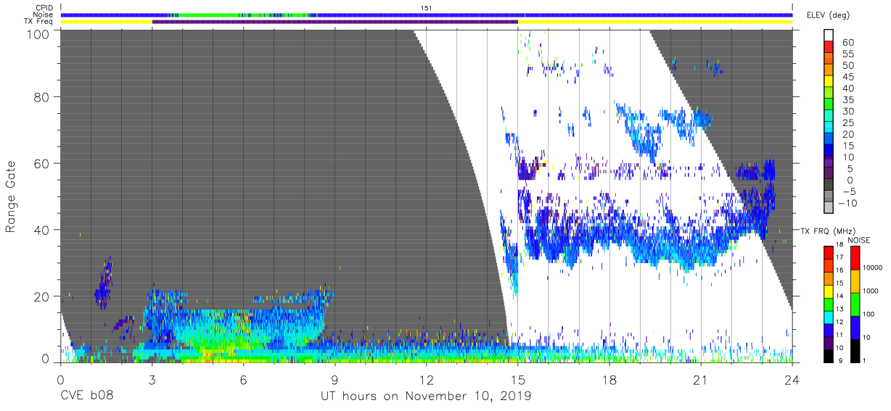Click the "17" label on the TX FRQ colorbar

click(x=839, y=257)
